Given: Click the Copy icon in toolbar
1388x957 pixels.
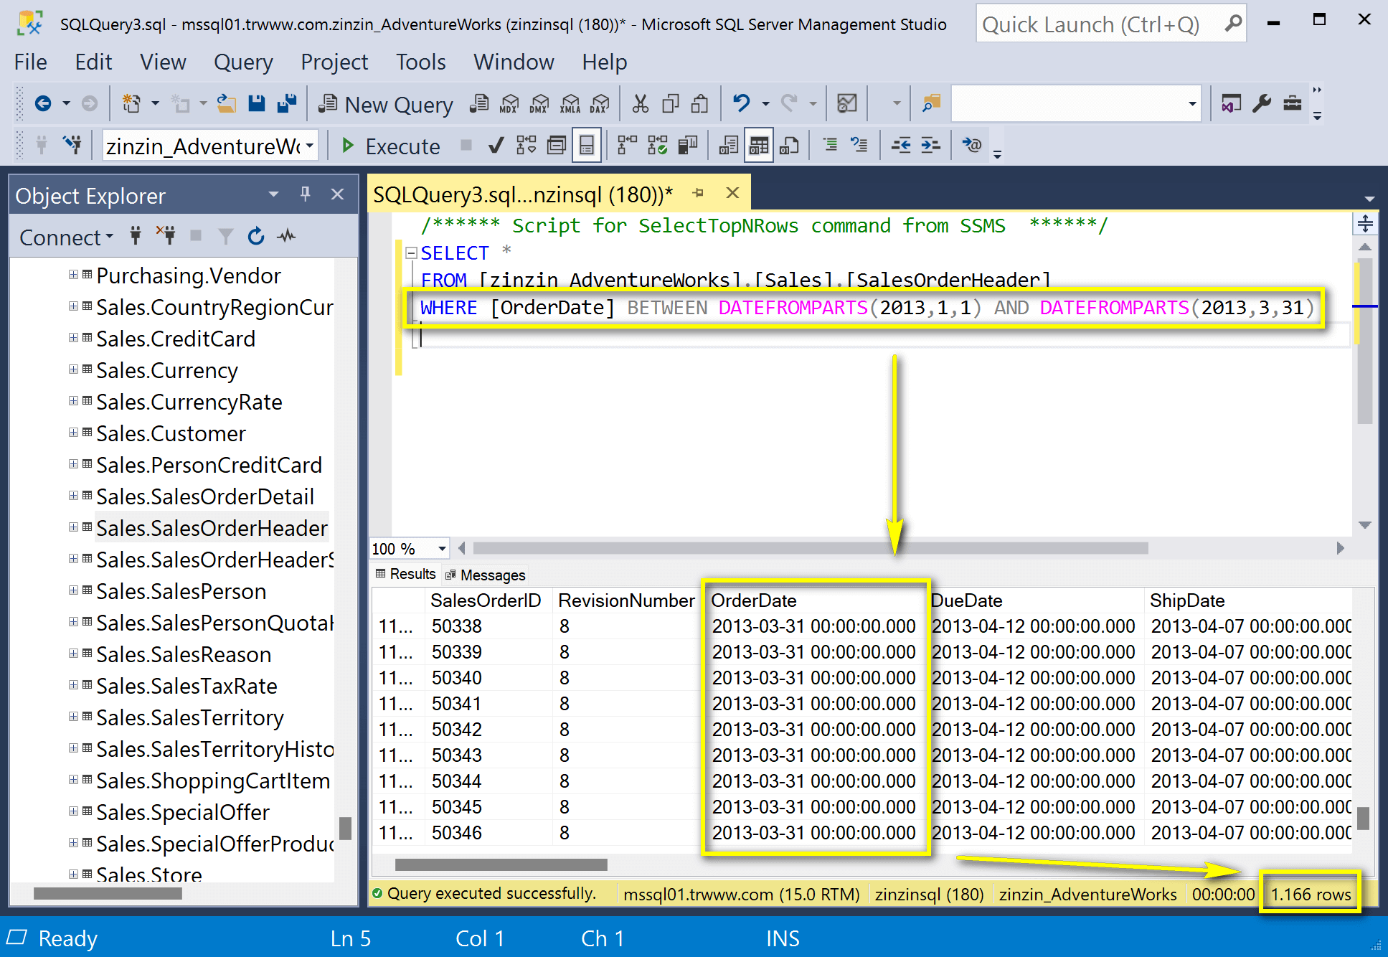Looking at the screenshot, I should coord(670,104).
